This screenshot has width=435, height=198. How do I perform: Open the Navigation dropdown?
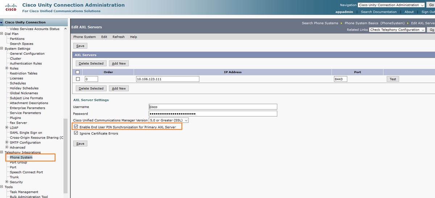tap(391, 5)
